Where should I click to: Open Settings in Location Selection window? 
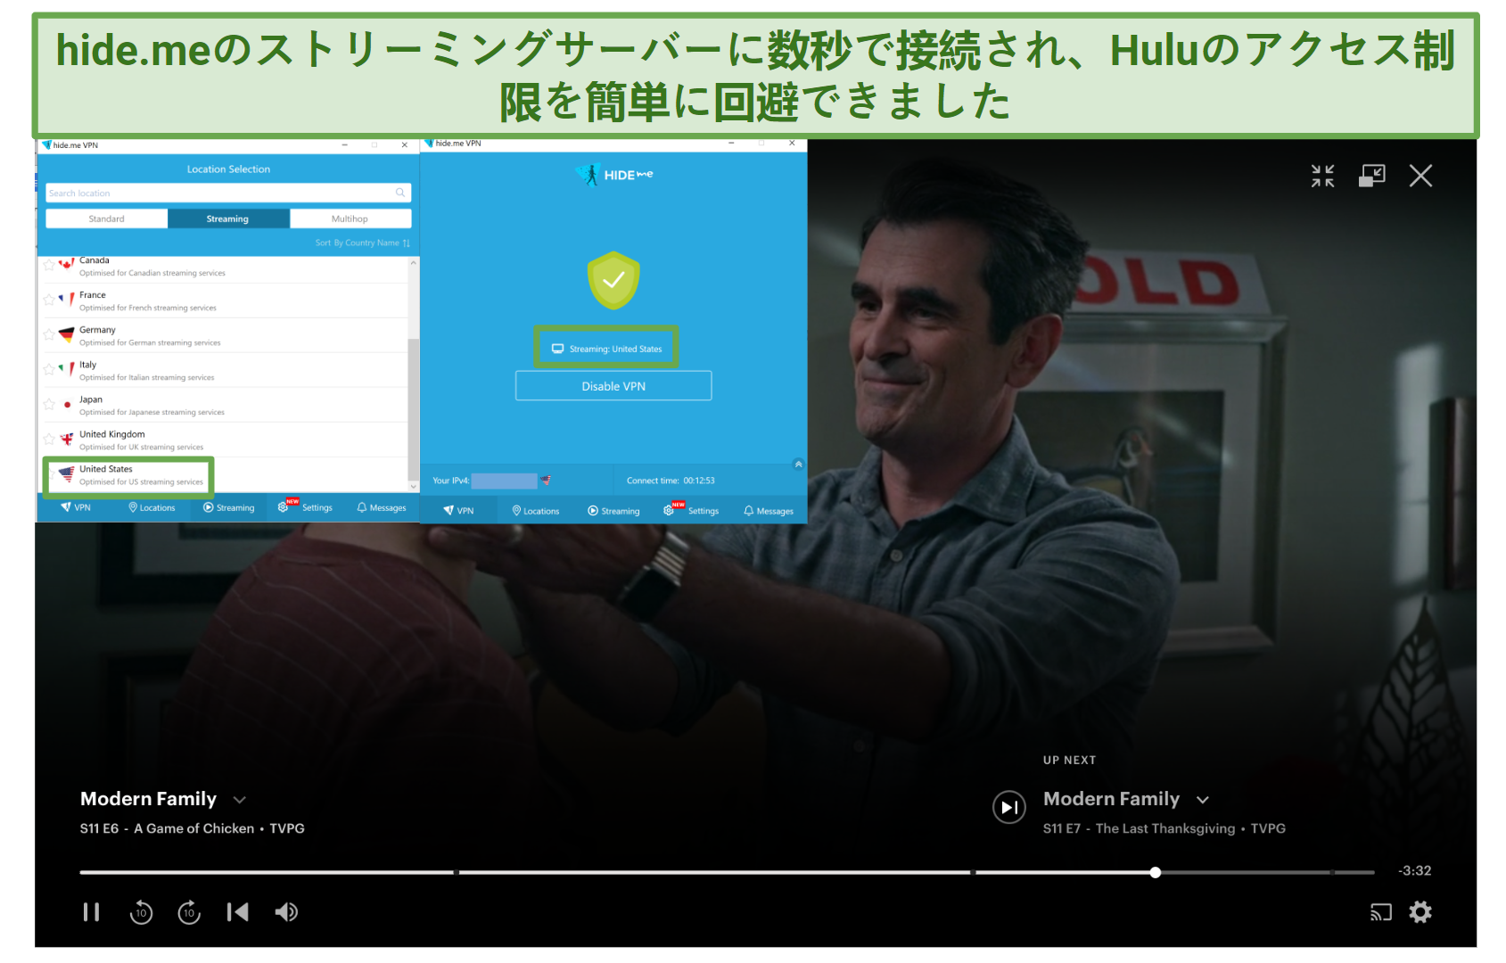click(x=306, y=507)
